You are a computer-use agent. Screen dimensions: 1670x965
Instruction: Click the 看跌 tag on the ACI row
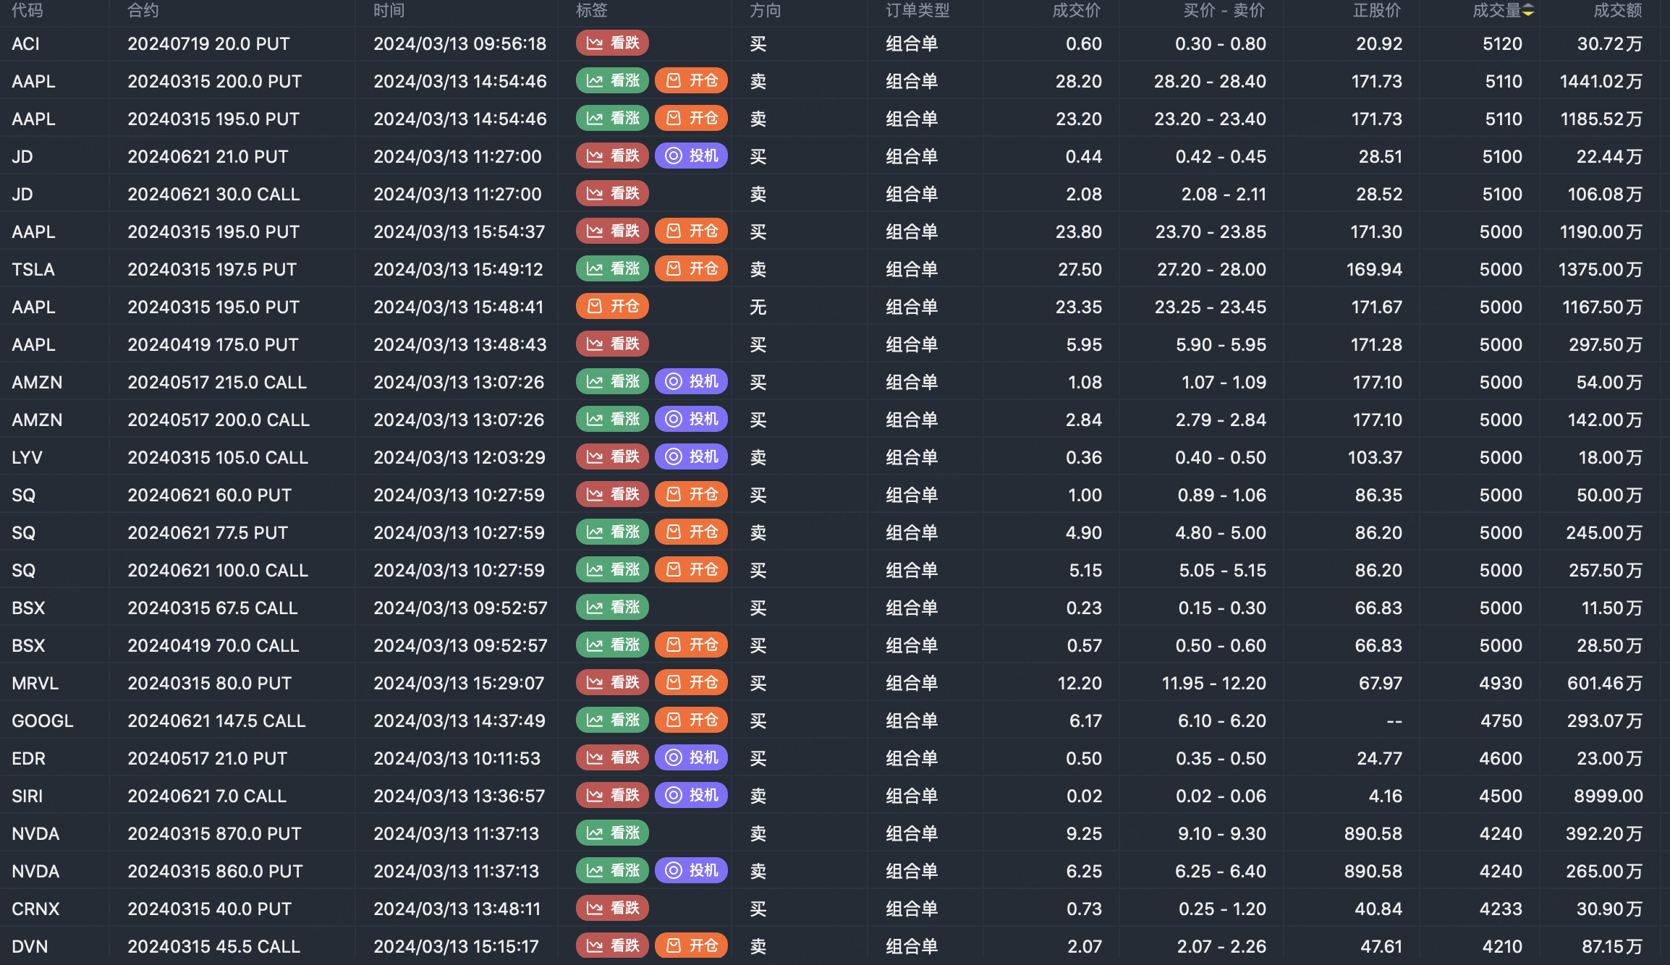coord(612,43)
